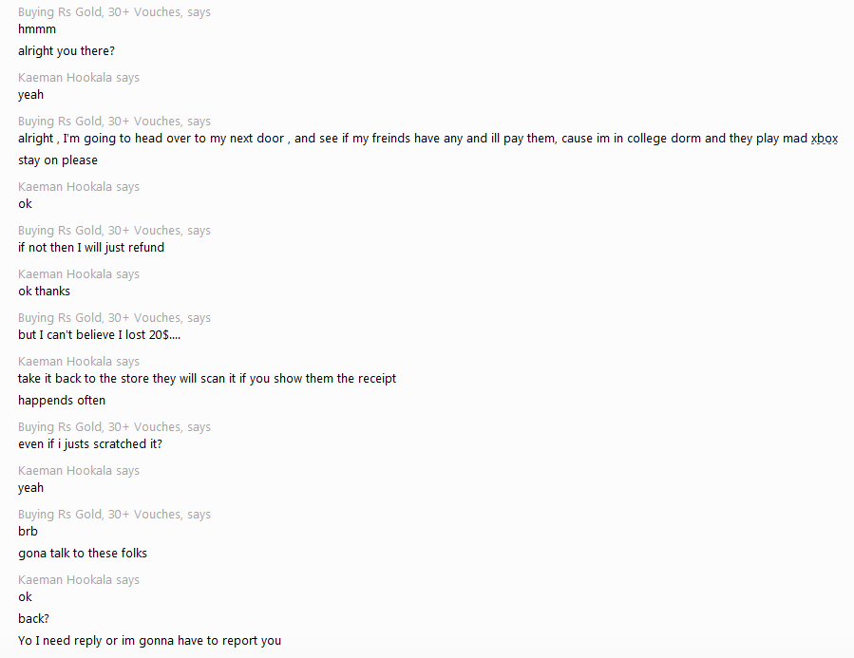Click the "stay on please" message
The image size is (854, 658).
[58, 160]
